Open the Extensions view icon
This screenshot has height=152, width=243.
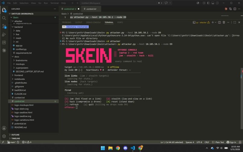pos(4,43)
